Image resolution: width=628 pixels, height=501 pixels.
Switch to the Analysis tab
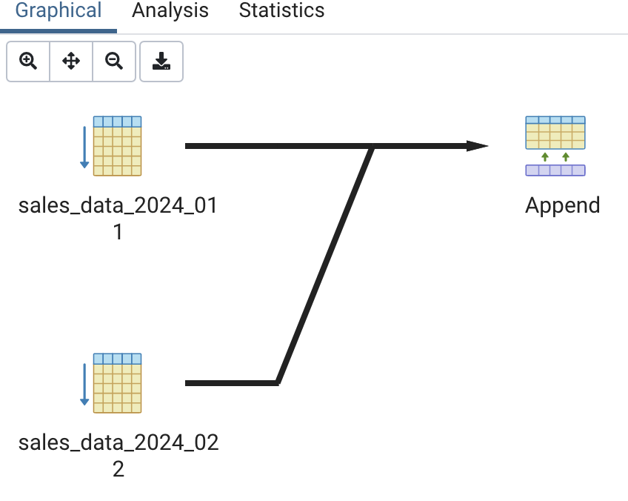point(170,11)
